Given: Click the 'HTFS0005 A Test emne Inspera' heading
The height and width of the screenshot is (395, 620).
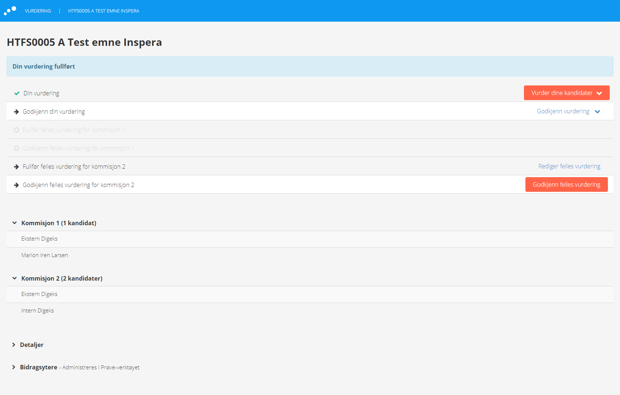Looking at the screenshot, I should pyautogui.click(x=84, y=42).
